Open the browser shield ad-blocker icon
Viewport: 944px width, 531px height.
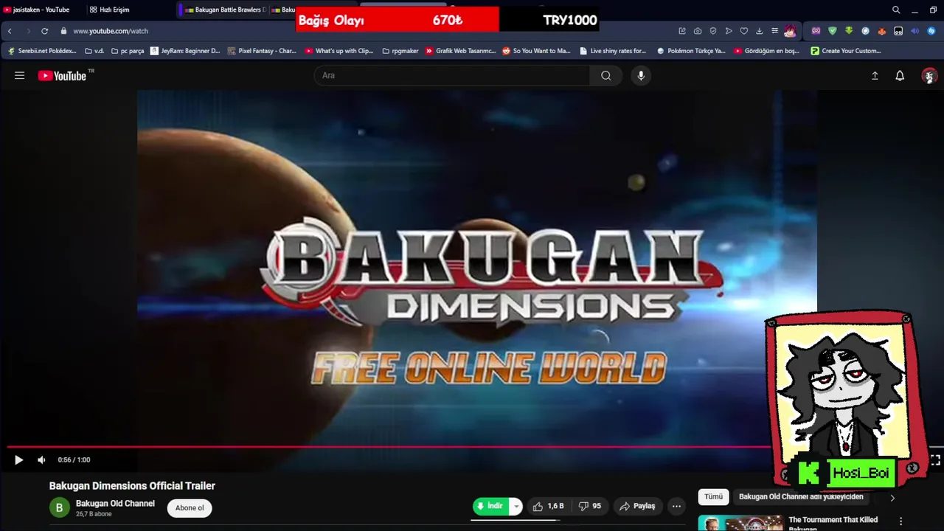click(713, 31)
